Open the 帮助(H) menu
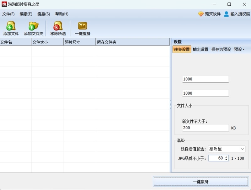 coord(62,14)
